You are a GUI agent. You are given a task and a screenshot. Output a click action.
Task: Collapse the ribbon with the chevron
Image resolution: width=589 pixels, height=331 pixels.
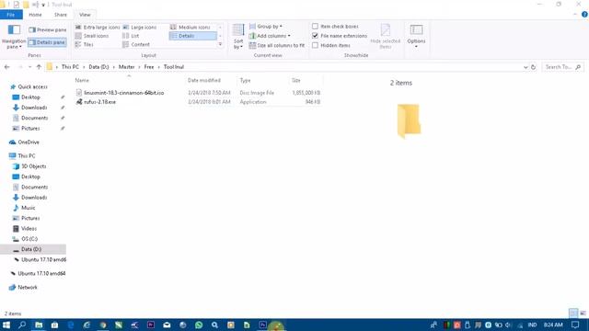575,15
